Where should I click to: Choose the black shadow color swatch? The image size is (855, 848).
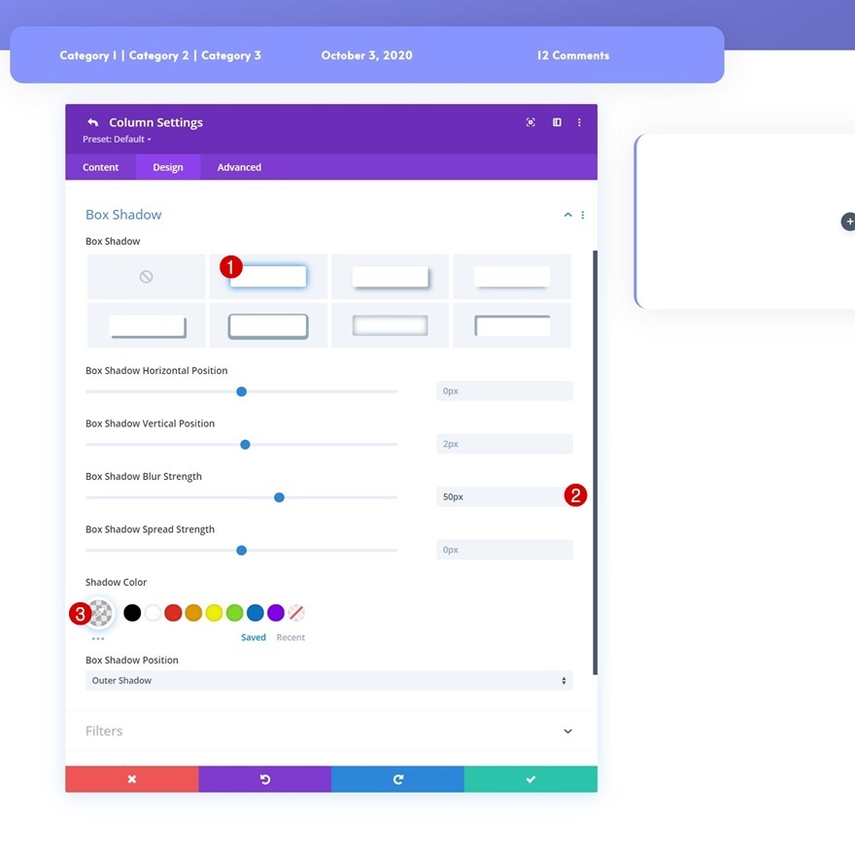click(132, 613)
